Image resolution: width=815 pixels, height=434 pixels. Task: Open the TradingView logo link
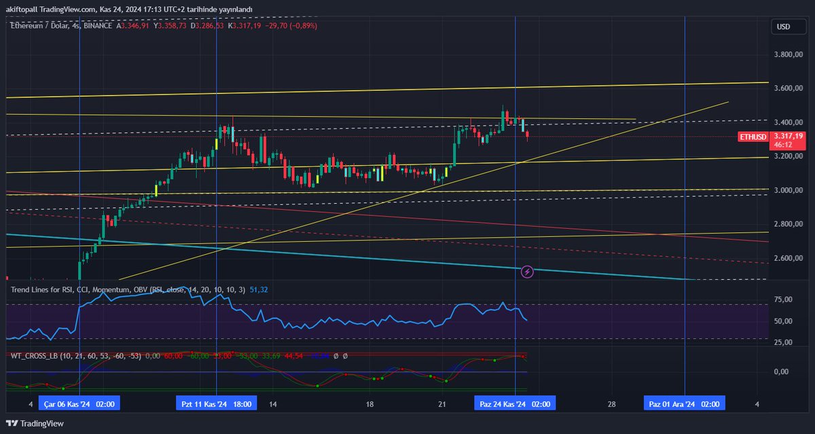[33, 424]
